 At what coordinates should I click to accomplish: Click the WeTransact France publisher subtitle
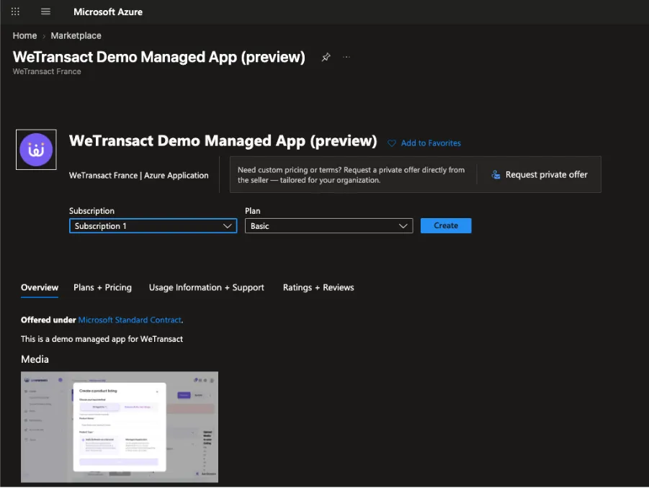tap(47, 71)
